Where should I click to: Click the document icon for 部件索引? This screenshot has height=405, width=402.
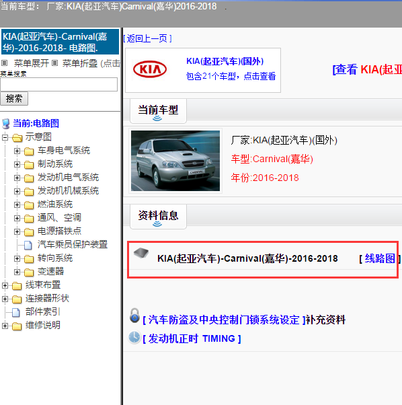16,313
